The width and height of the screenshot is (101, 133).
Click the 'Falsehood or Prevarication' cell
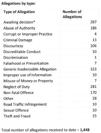[x=26, y=63]
